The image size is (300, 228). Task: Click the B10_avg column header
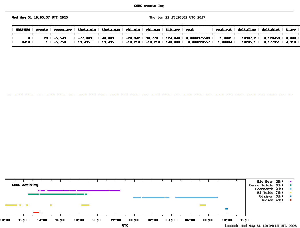coord(173,30)
